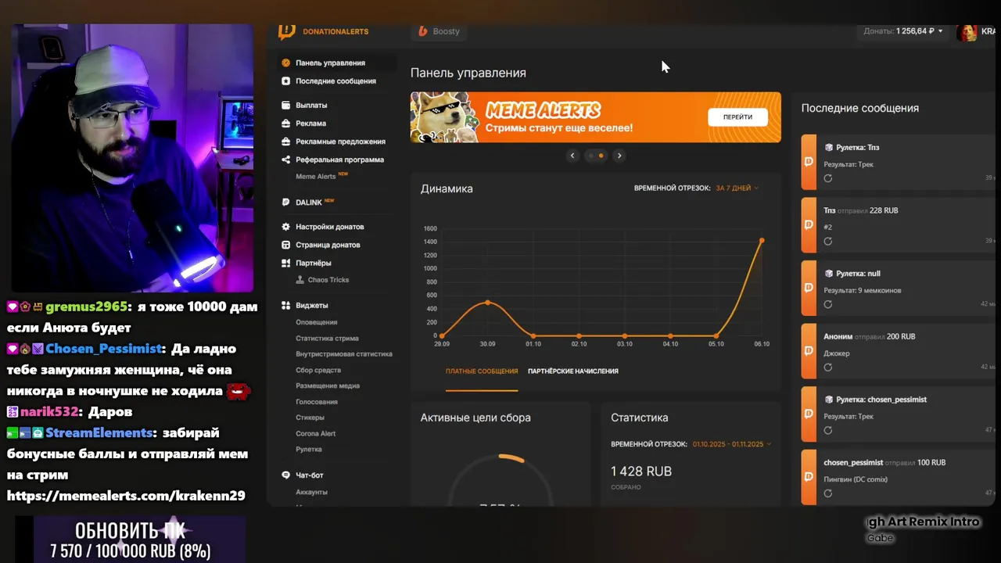Replay the Рулетка: null alert
This screenshot has width=1001, height=563.
click(x=828, y=304)
